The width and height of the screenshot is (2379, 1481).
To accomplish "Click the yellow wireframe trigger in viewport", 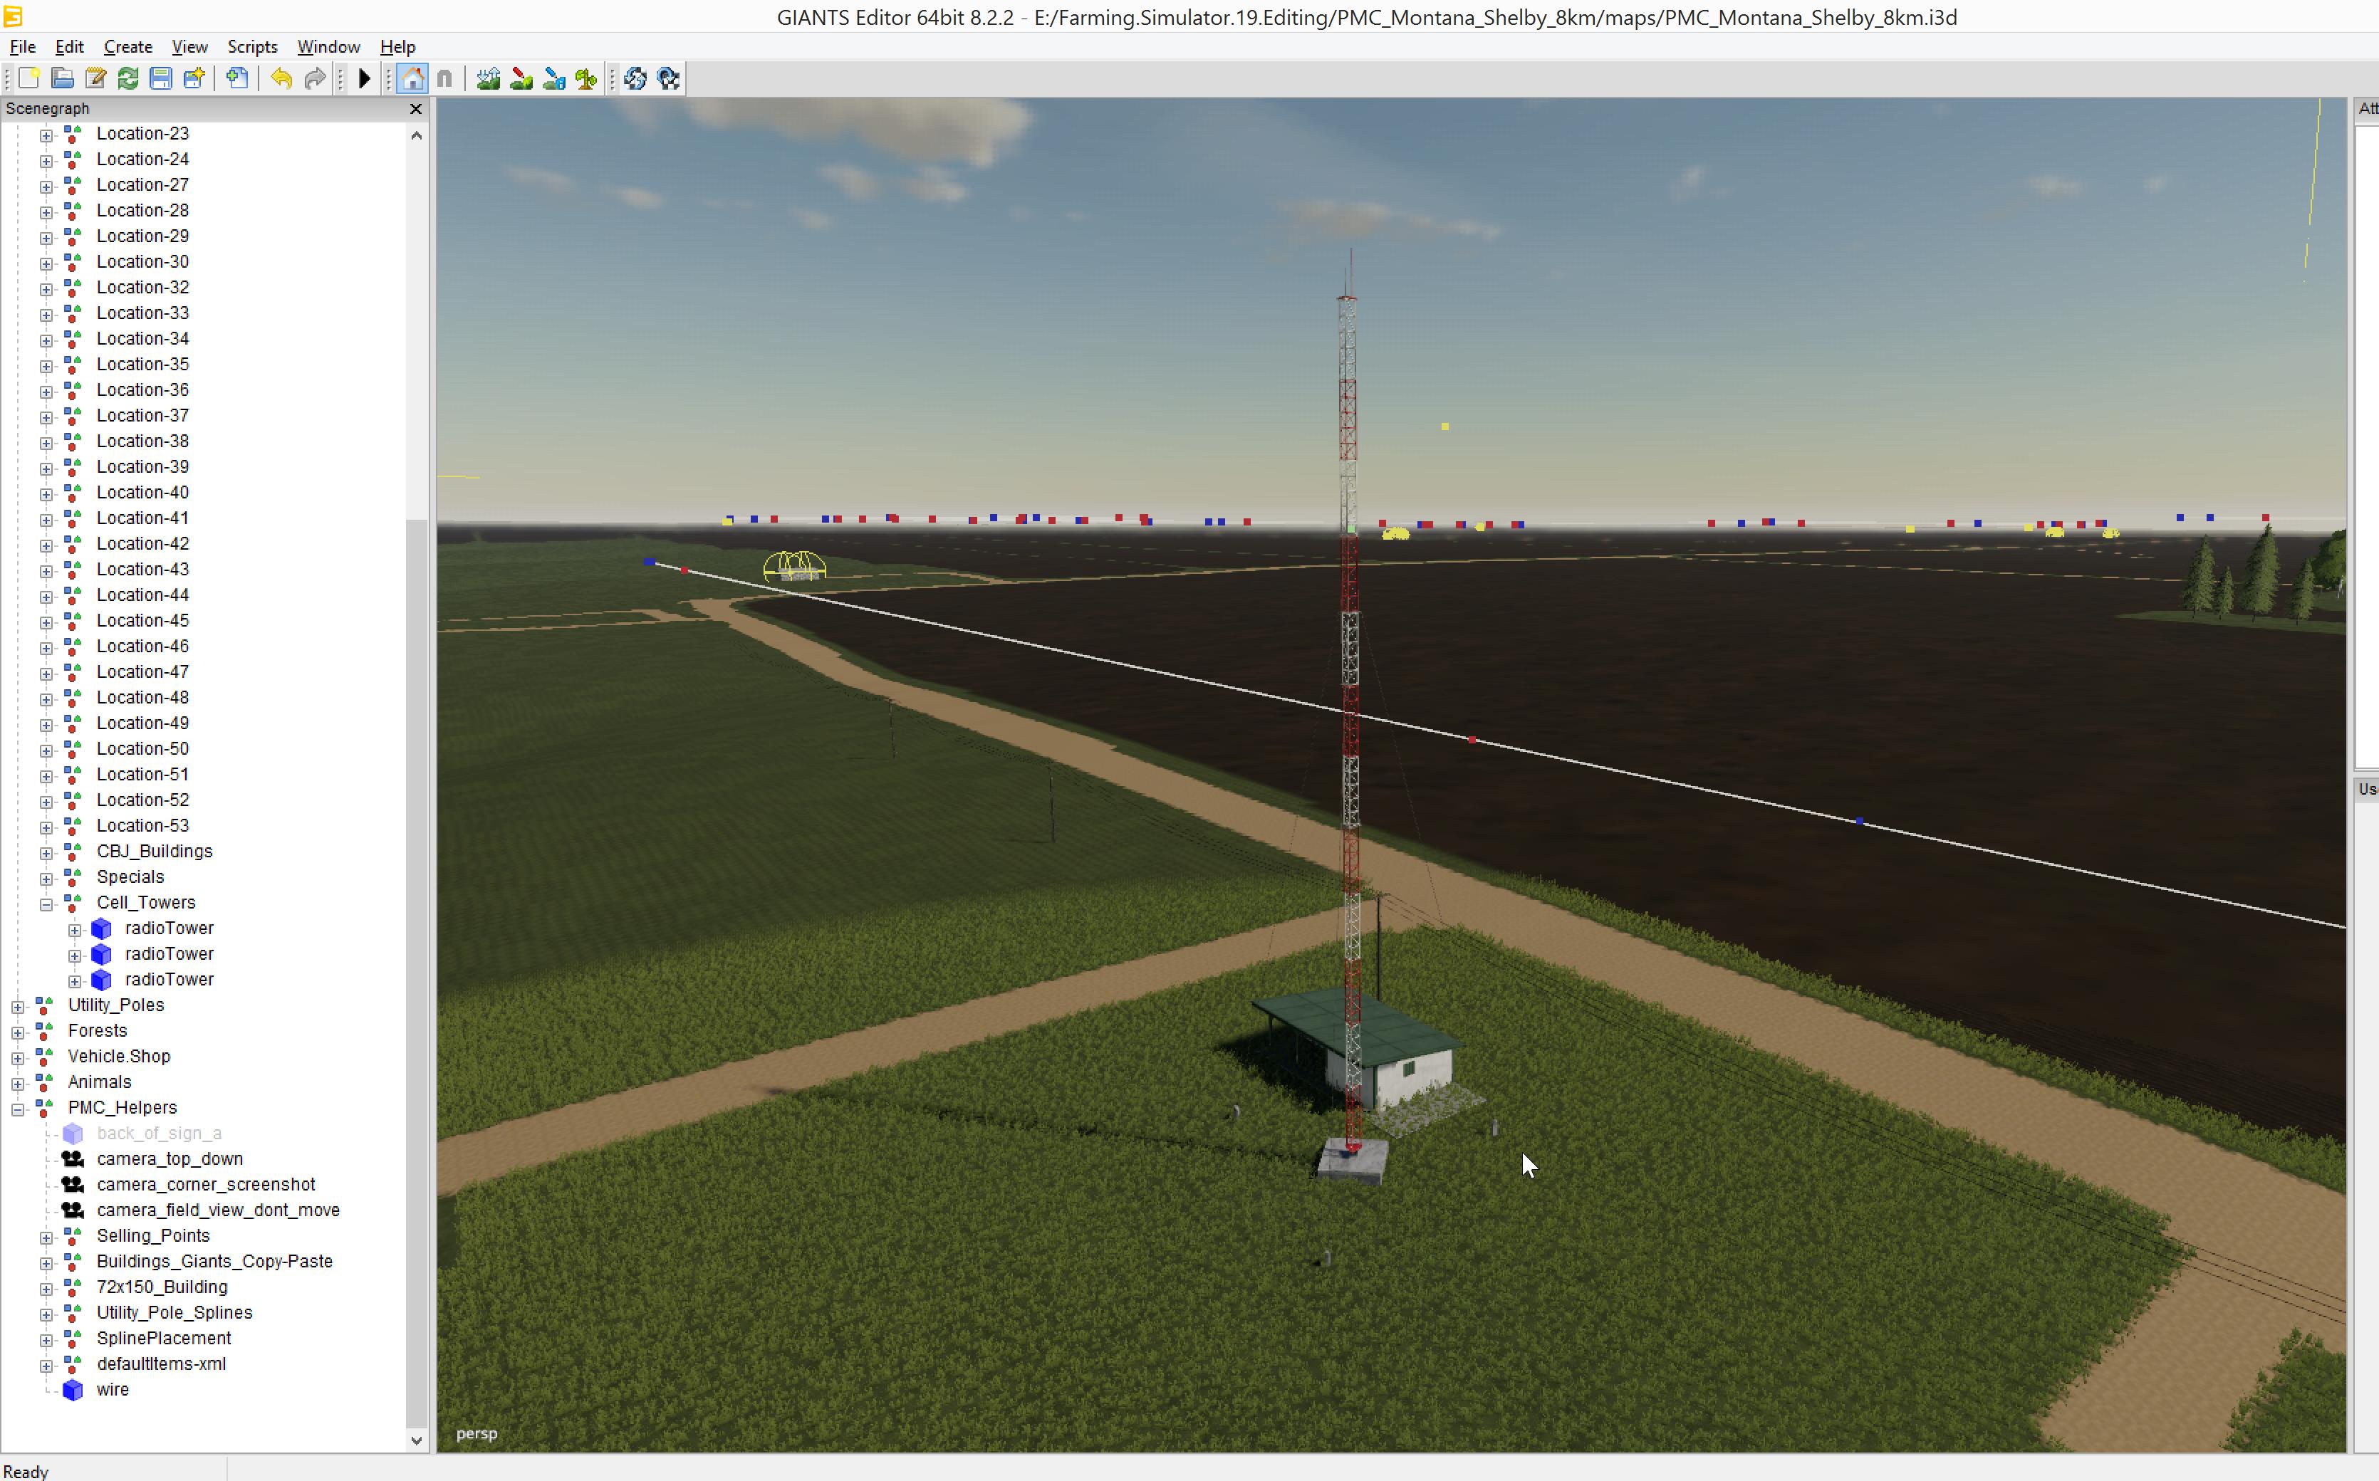I will pos(795,566).
